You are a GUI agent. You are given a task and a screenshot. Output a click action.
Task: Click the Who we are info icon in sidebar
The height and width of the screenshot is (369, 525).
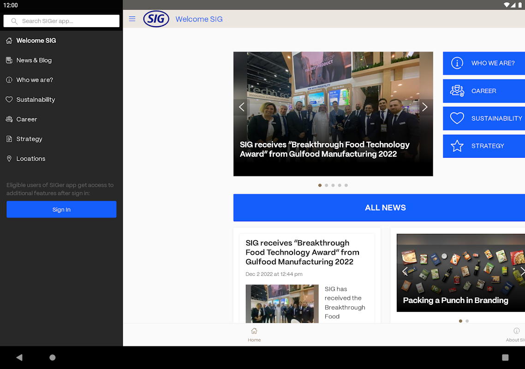(x=9, y=80)
